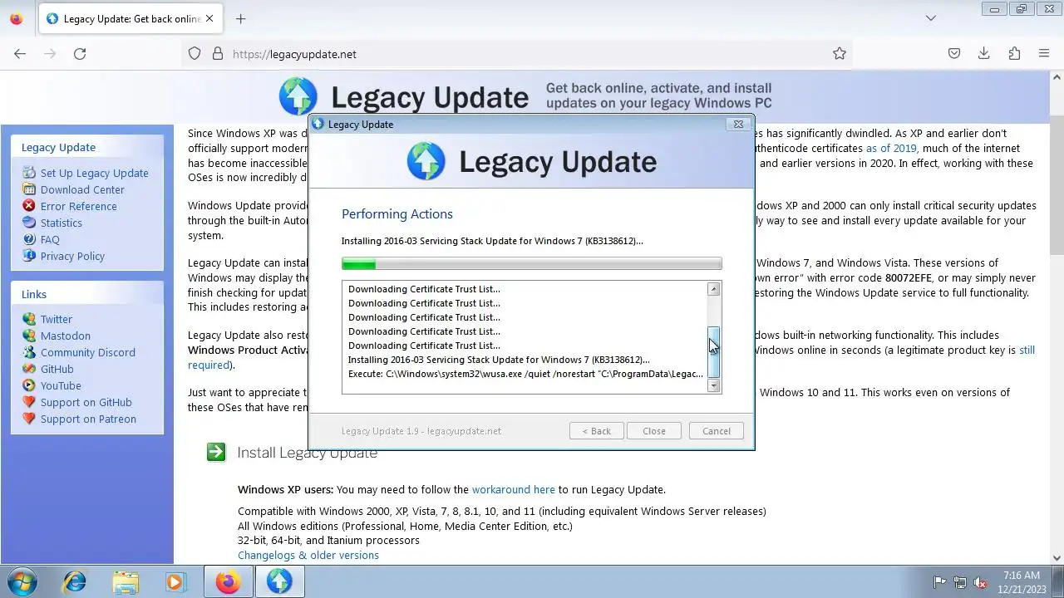Select the 'Execute: C:\Windows\system32\wusa.exe' log line
1064x598 pixels.
pos(525,374)
